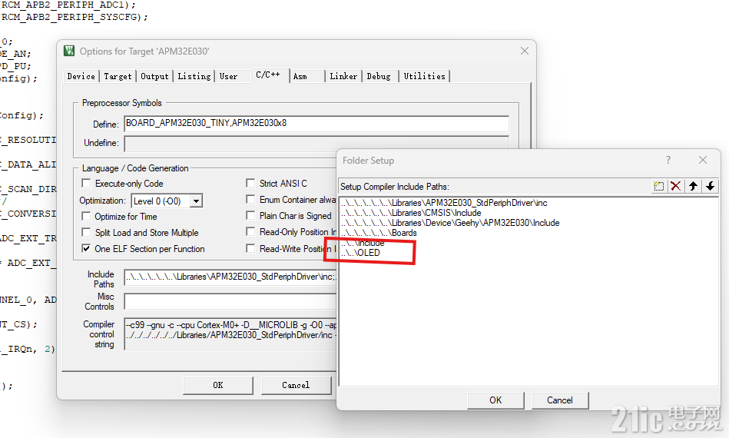Screen dimensions: 729x438
Task: Click OK in Options for Target dialog
Action: click(218, 385)
